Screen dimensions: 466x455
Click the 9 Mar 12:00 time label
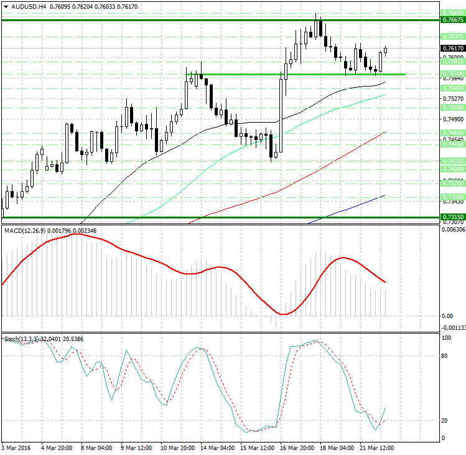[x=136, y=448]
